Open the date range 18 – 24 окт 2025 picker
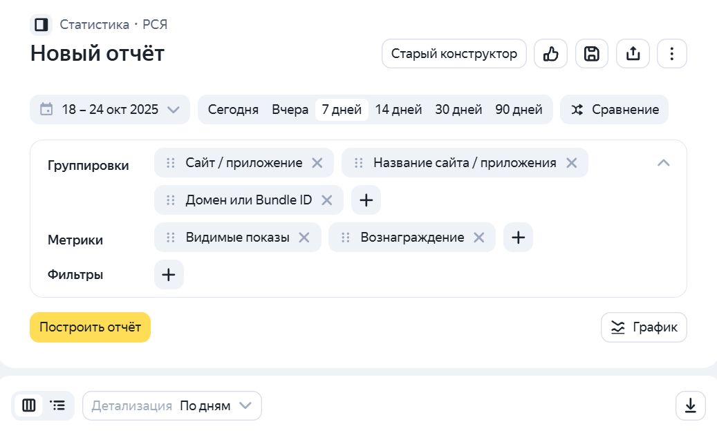The height and width of the screenshot is (433, 717). pos(109,110)
